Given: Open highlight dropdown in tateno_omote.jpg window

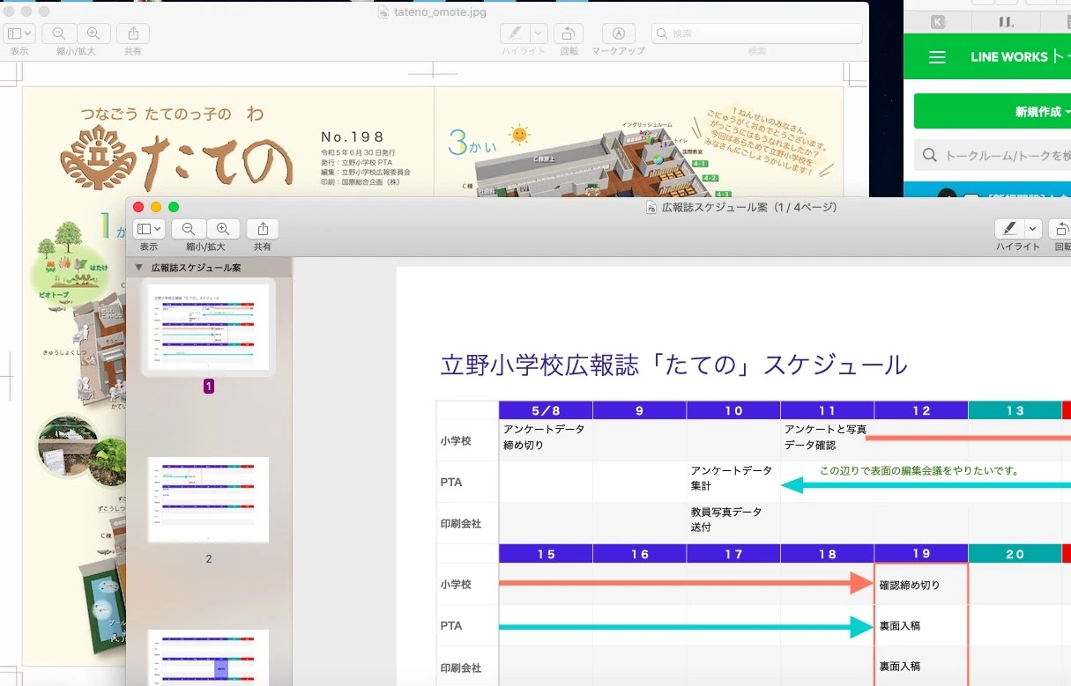Looking at the screenshot, I should 539,33.
